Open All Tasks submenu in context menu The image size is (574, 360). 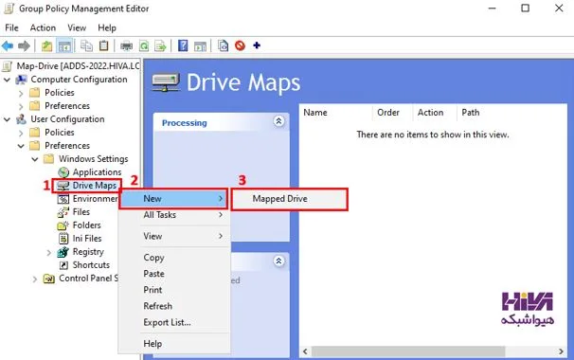pyautogui.click(x=174, y=215)
